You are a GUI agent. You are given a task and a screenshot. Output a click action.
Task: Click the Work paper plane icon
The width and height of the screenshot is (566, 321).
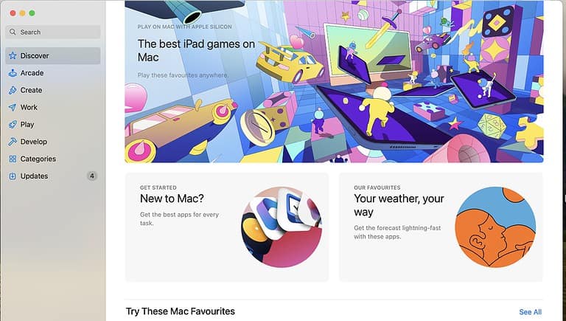point(13,107)
